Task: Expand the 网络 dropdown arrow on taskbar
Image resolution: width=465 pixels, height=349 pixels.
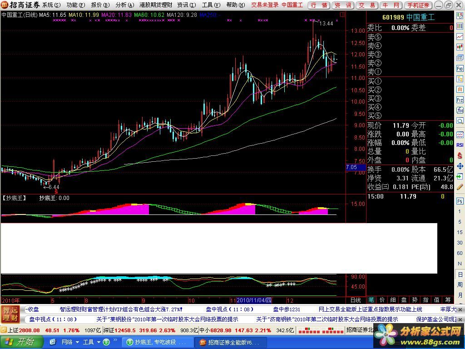Action: (77, 342)
